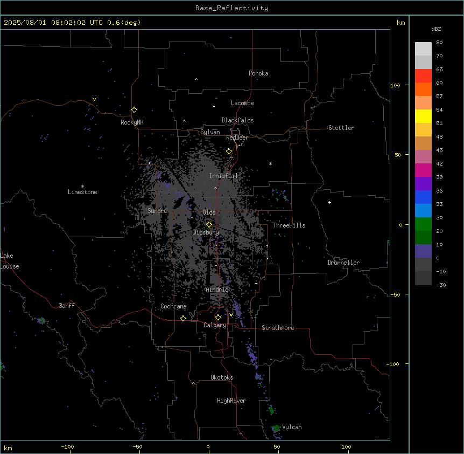Image resolution: width=464 pixels, height=454 pixels.
Task: Click the Drumheller label
Action: [x=343, y=263]
